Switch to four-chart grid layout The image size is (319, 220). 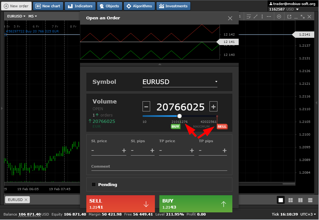coord(290,200)
